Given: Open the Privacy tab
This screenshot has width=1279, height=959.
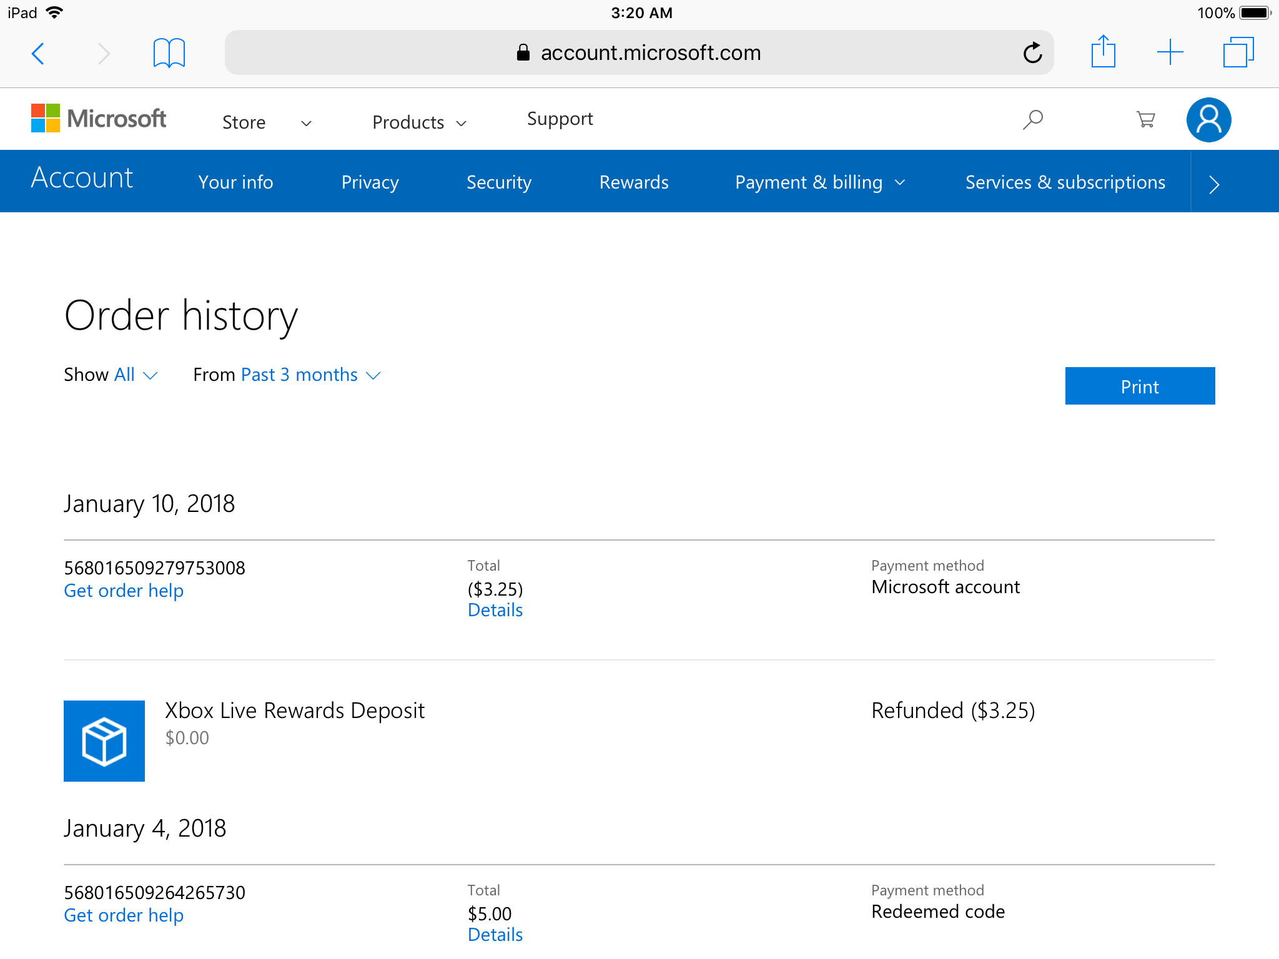Looking at the screenshot, I should tap(370, 182).
